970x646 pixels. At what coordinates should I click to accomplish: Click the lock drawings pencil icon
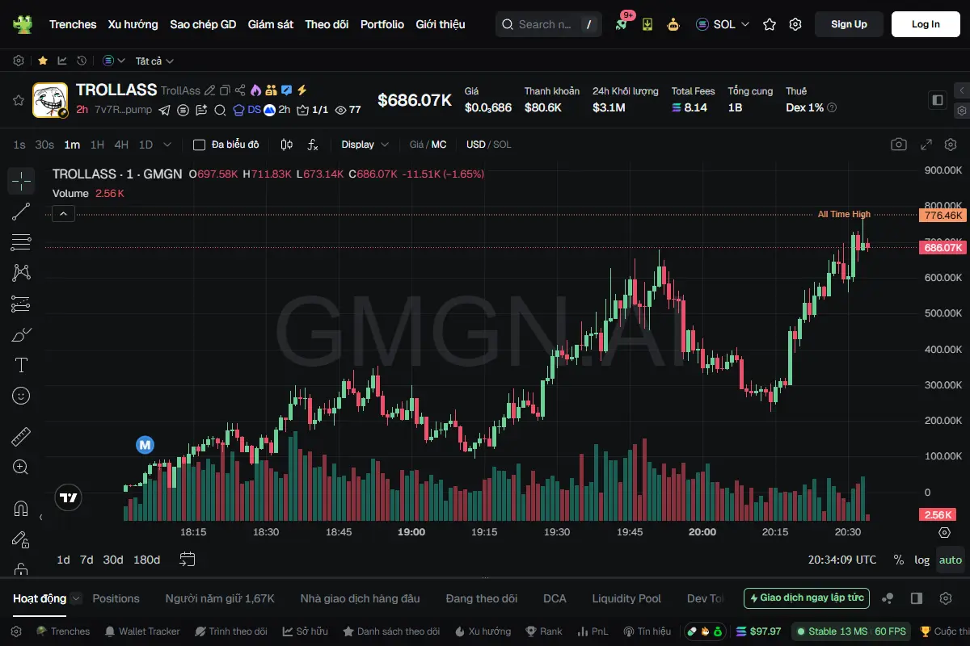tap(21, 539)
